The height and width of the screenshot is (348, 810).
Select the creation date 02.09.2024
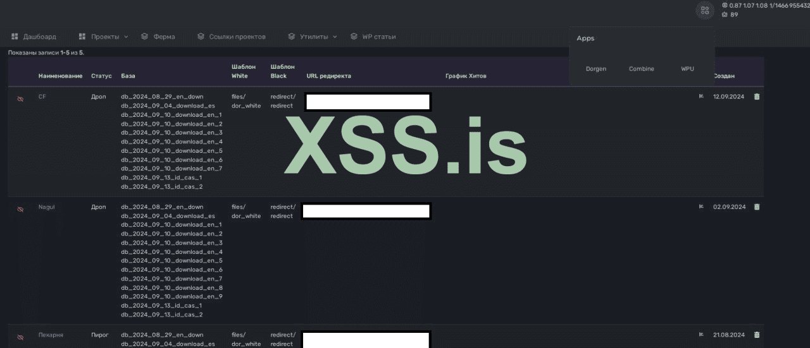click(x=729, y=207)
